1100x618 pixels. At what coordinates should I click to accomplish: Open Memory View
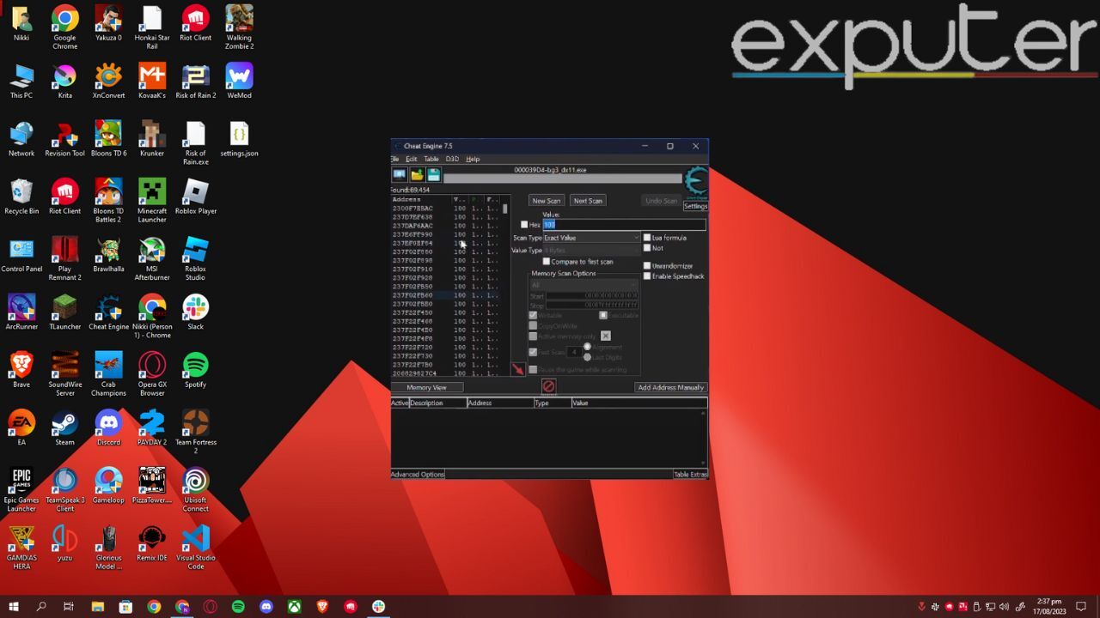click(426, 388)
